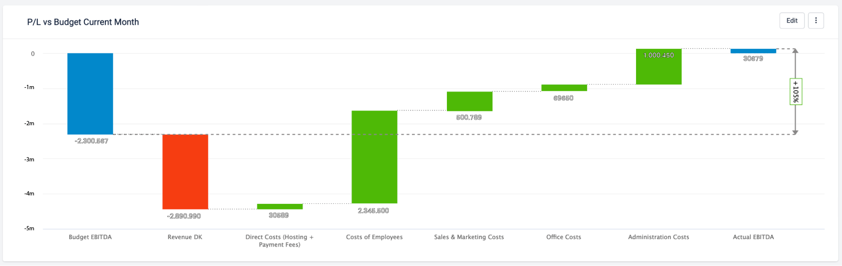The width and height of the screenshot is (842, 266).
Task: Select the -2.890.990 value label
Action: coord(184,216)
